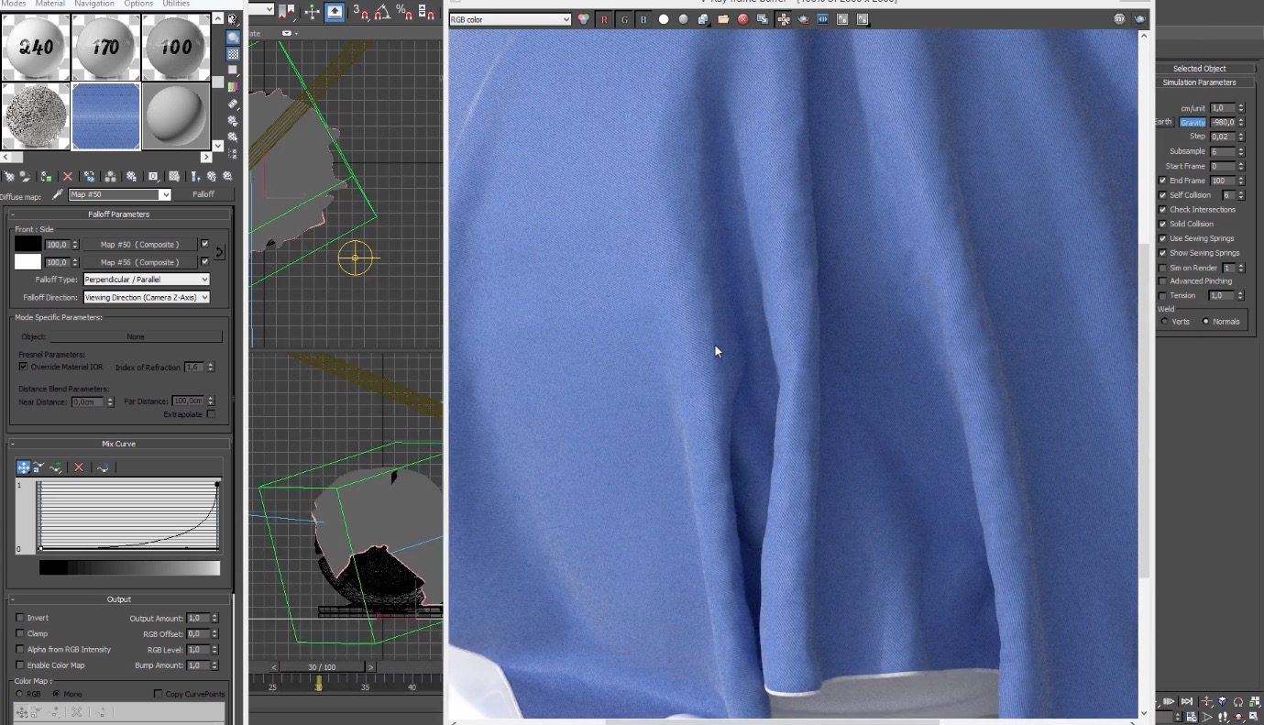Open the Options menu
The height and width of the screenshot is (725, 1264).
(x=138, y=4)
